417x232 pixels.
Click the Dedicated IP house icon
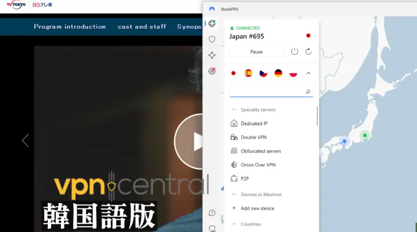coord(234,123)
